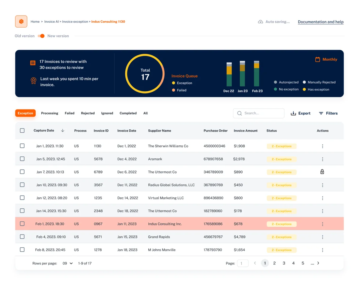Click the search magnifier icon
Viewport: 359px width, 292px height.
(x=240, y=113)
